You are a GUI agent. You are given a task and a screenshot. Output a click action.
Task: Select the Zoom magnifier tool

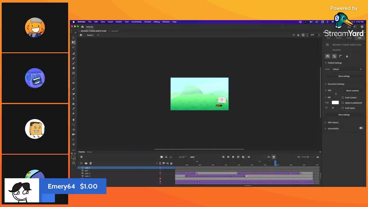73,124
